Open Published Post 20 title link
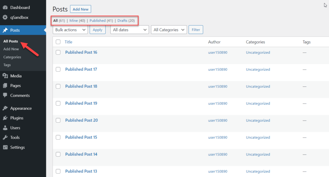The height and width of the screenshot is (177, 329). 81,120
